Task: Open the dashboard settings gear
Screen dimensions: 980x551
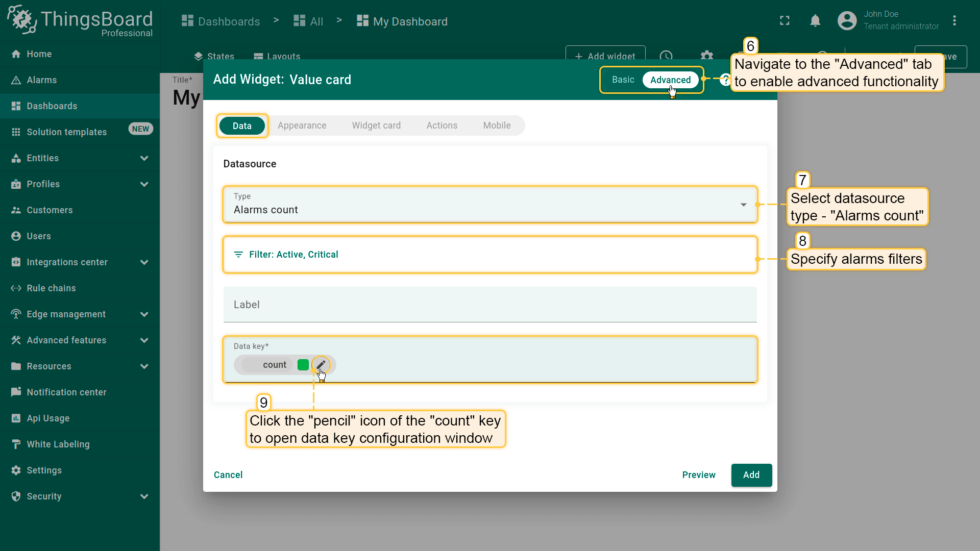Action: (706, 56)
